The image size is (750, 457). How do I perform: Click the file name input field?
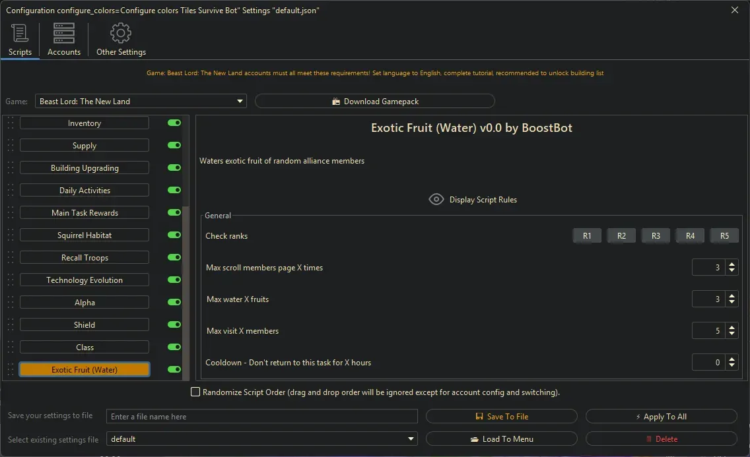click(x=262, y=416)
